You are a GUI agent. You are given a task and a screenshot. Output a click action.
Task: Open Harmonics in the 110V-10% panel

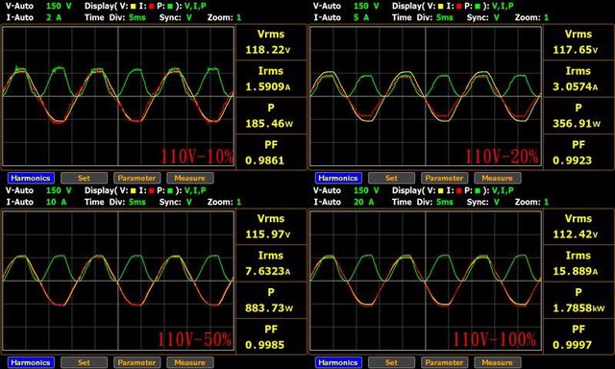(31, 178)
